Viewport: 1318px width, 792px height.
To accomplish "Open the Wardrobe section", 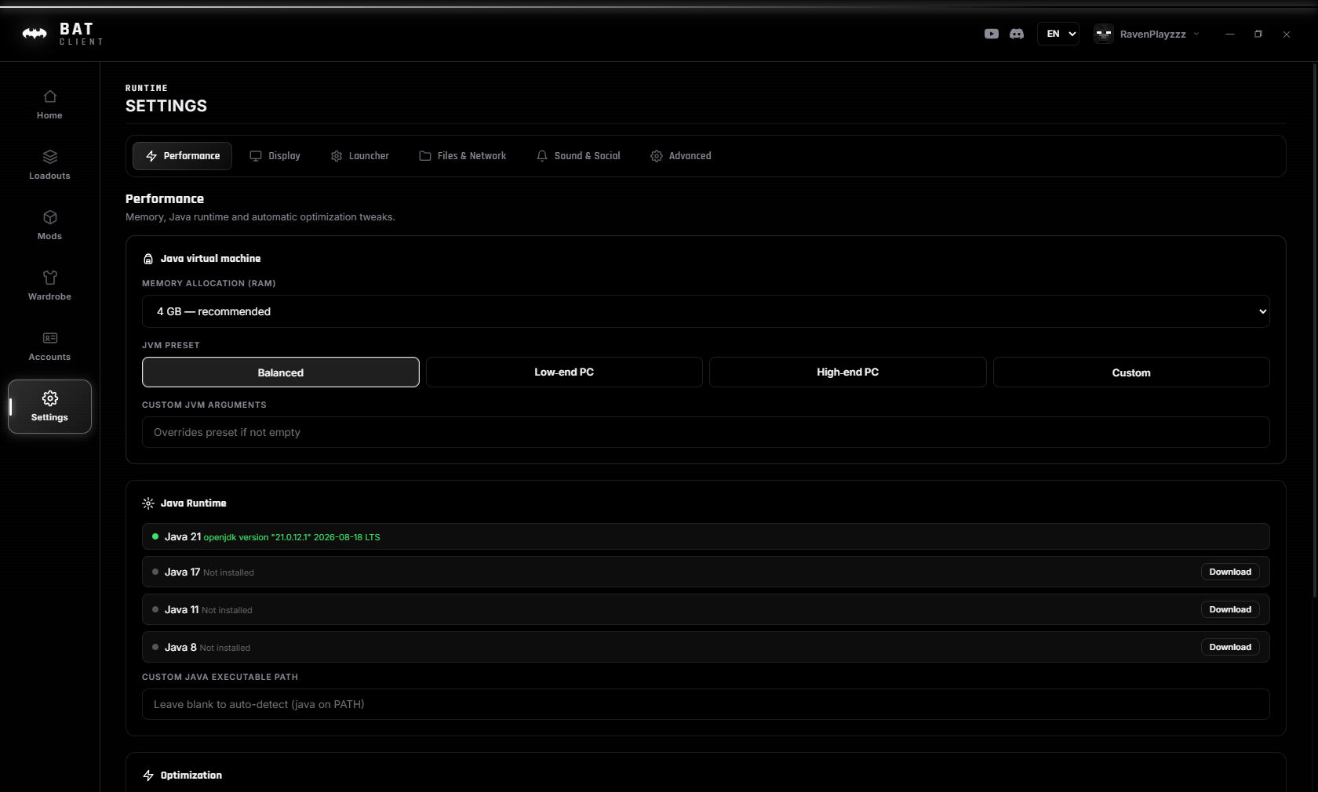I will pos(49,286).
